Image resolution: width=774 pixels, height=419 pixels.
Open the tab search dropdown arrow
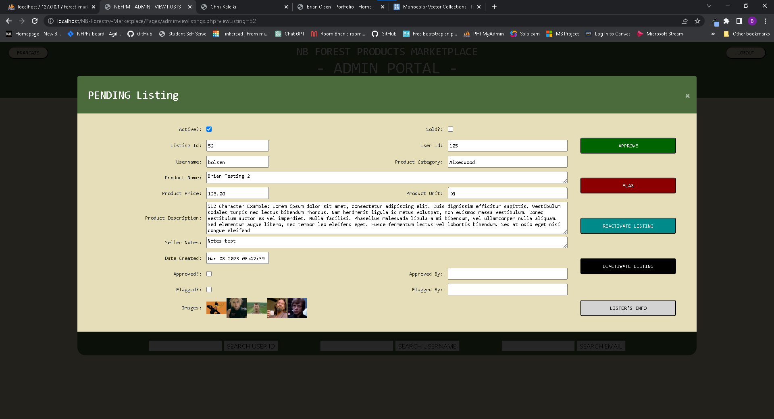709,6
